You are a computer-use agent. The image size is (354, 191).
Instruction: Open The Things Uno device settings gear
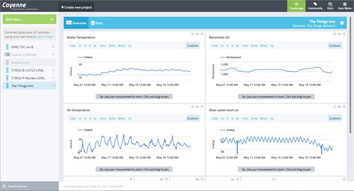(342, 23)
